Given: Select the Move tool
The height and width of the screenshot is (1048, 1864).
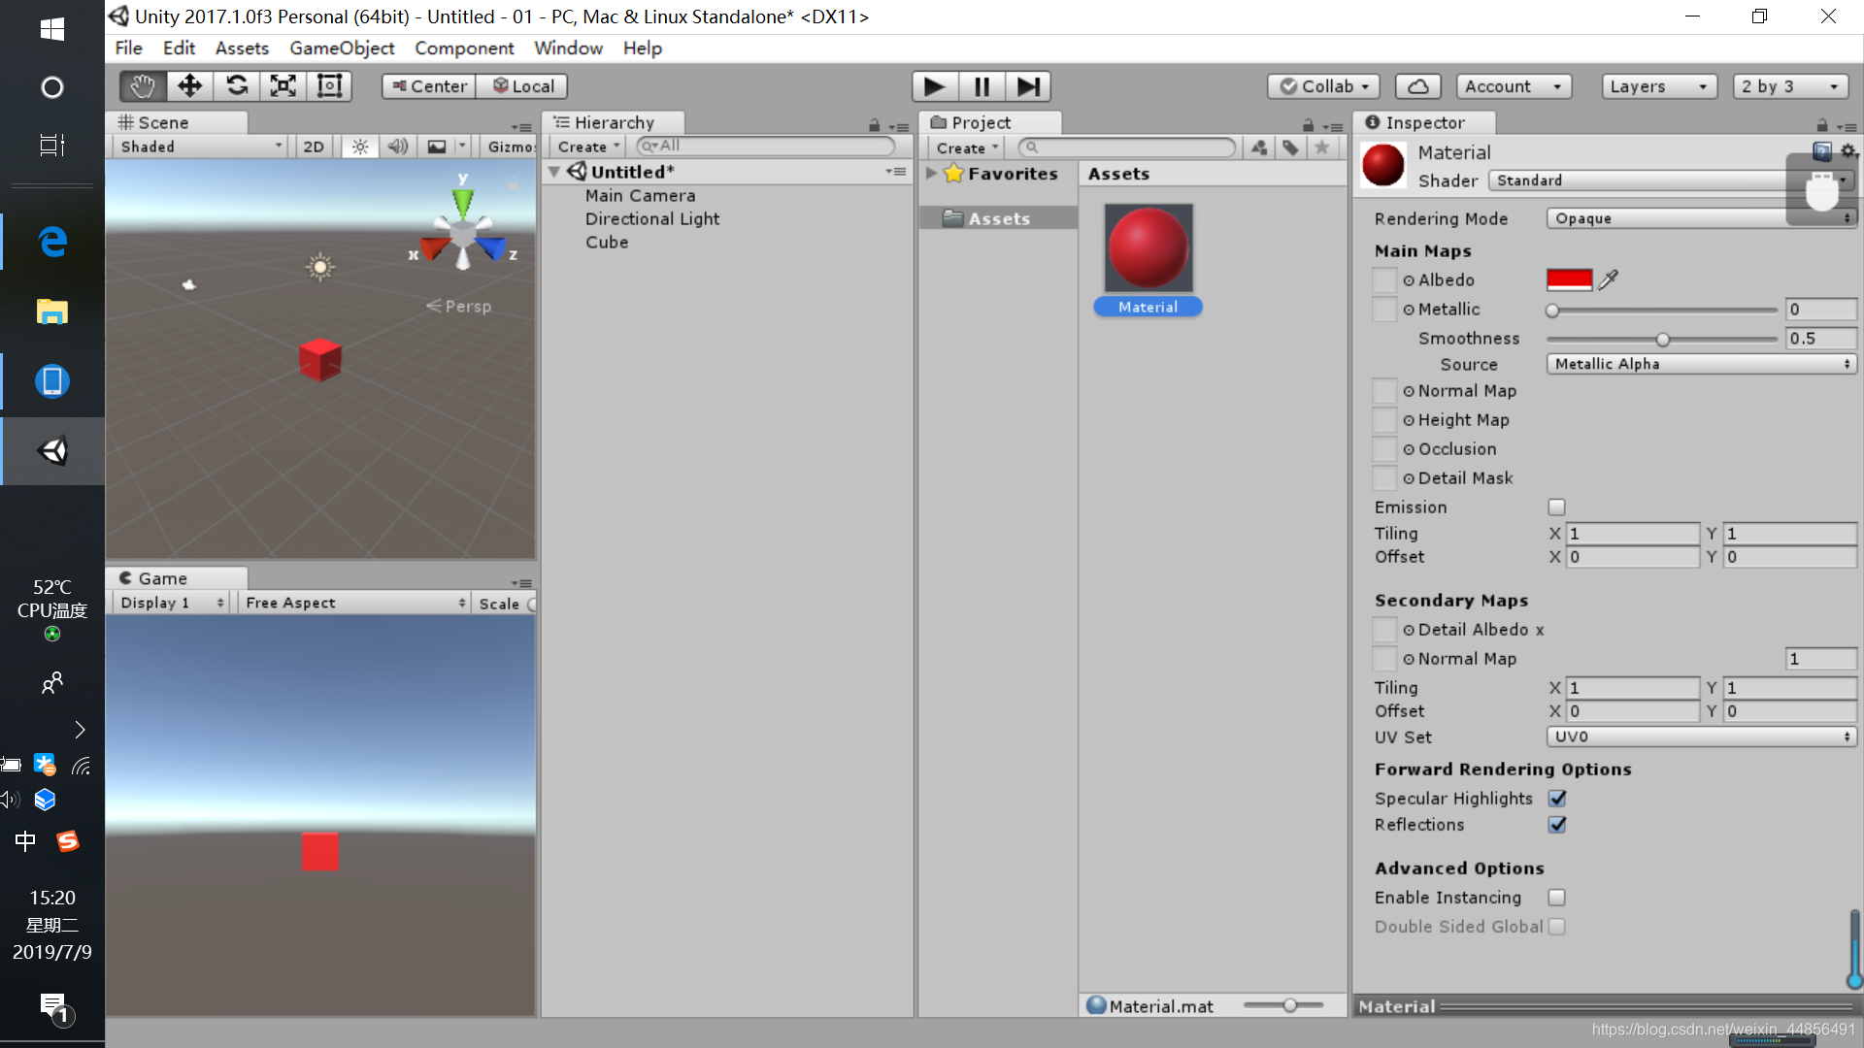Looking at the screenshot, I should pyautogui.click(x=189, y=86).
